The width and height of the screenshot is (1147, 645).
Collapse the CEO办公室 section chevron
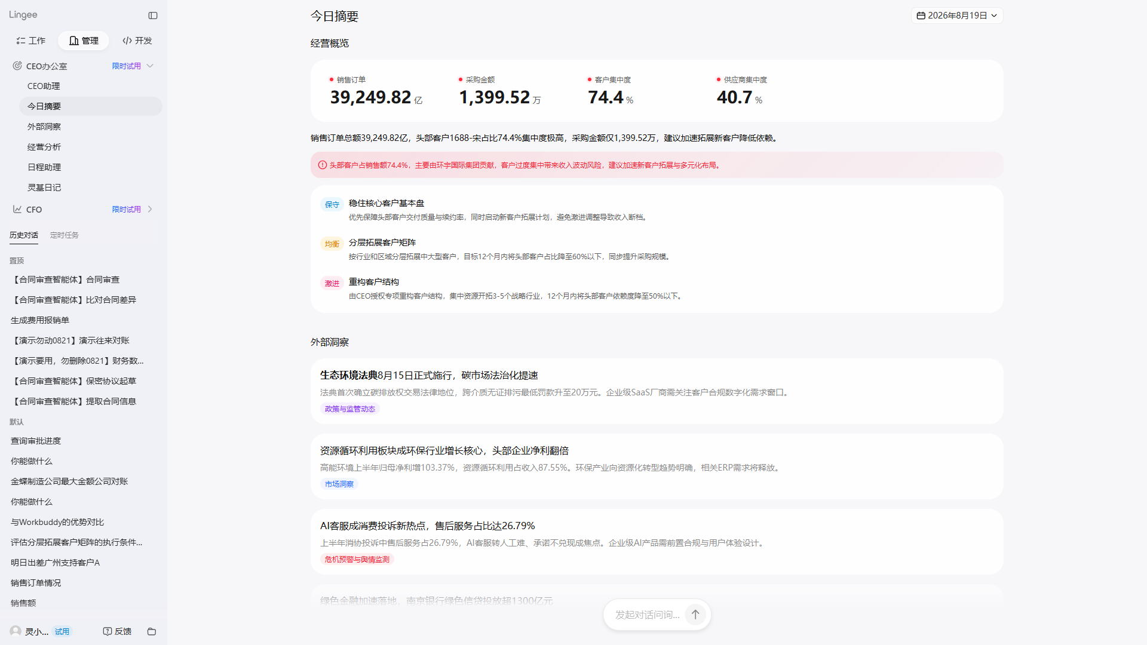coord(150,66)
